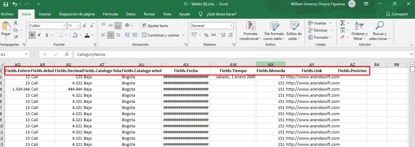The width and height of the screenshot is (415, 147).
Task: Click the Save icon in the title bar
Action: pos(6,4)
